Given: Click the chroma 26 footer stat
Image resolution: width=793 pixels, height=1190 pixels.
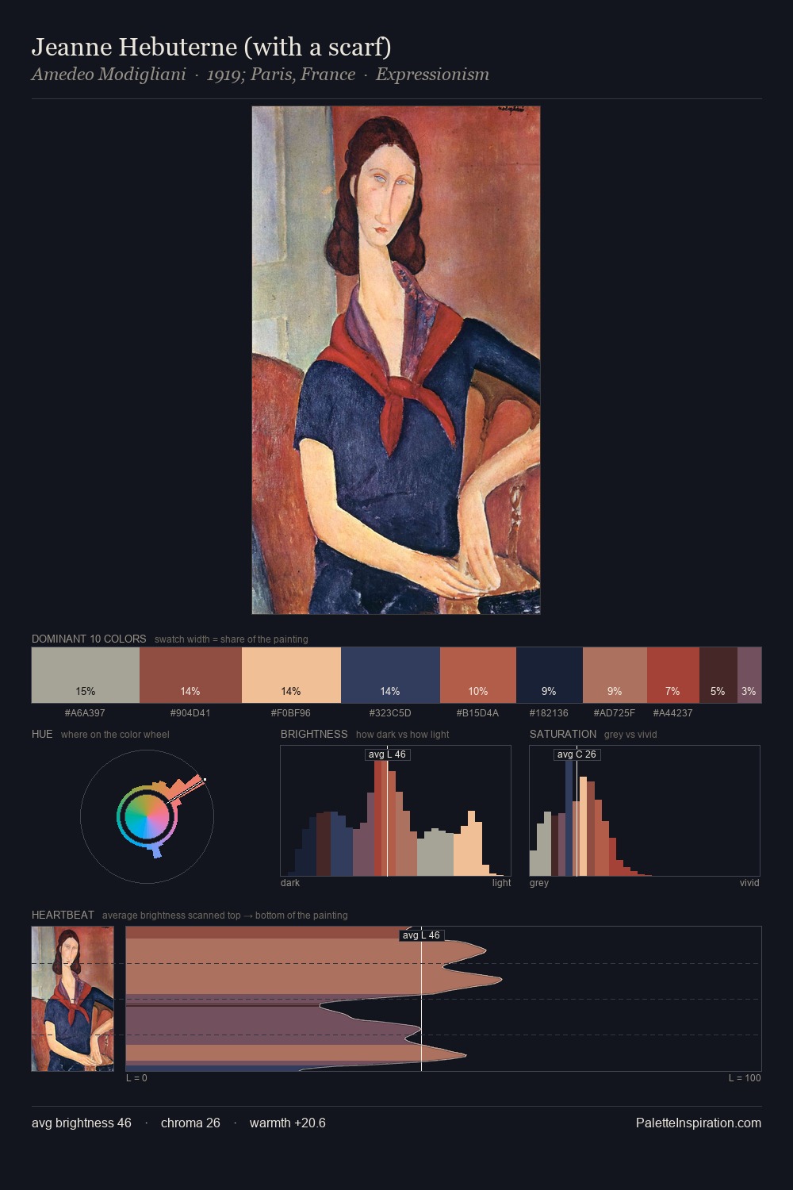Looking at the screenshot, I should (x=190, y=1123).
